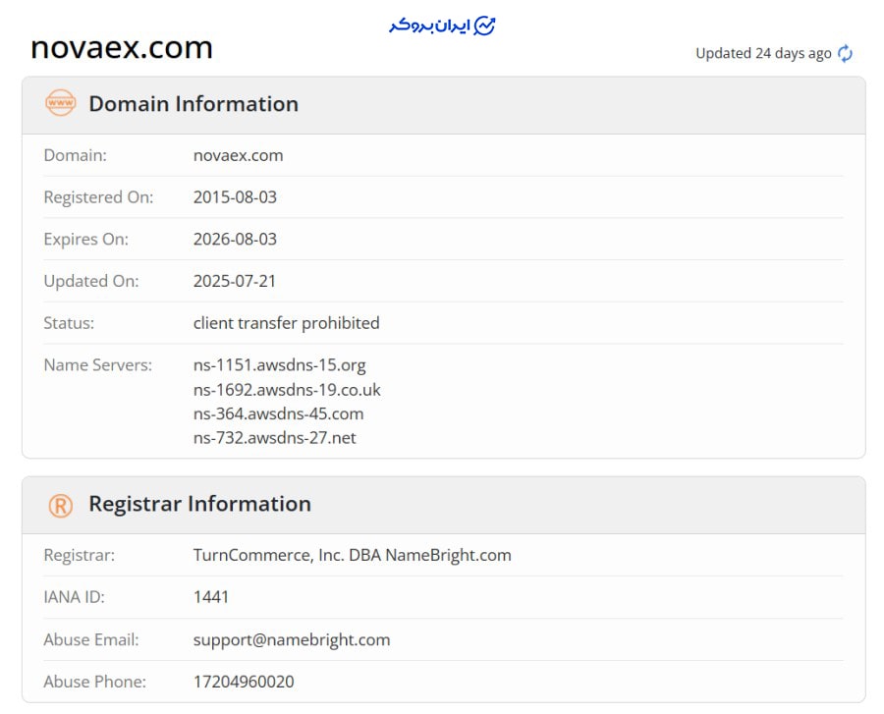The image size is (884, 714).
Task: Click the 'Registered On:' label
Action: [x=98, y=197]
